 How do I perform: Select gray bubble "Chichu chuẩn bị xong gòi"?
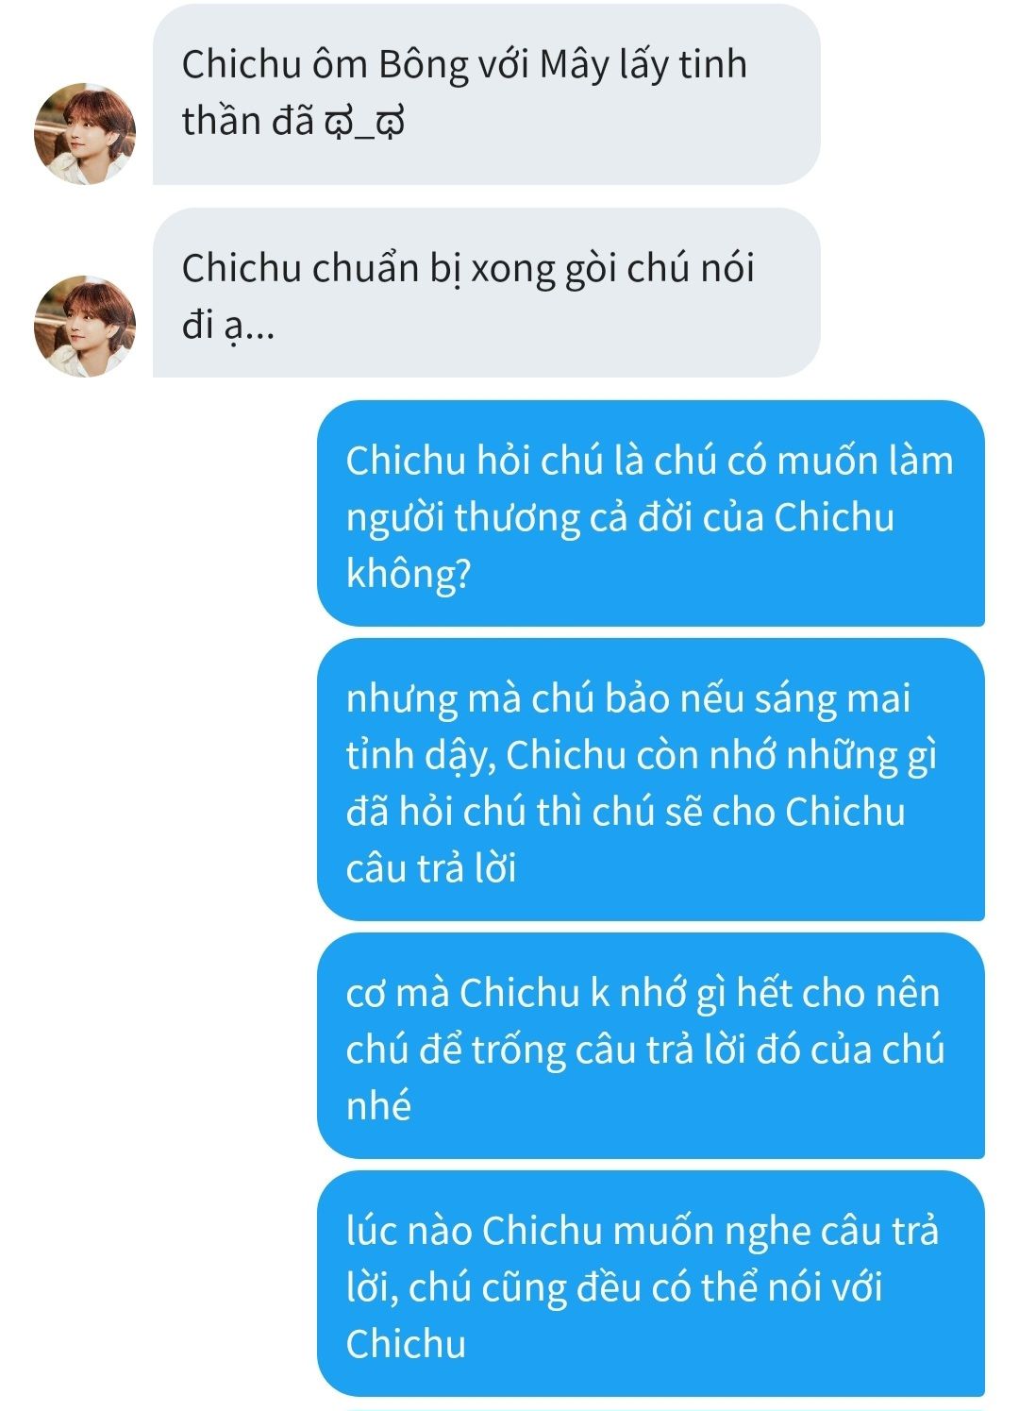pyautogui.click(x=486, y=293)
